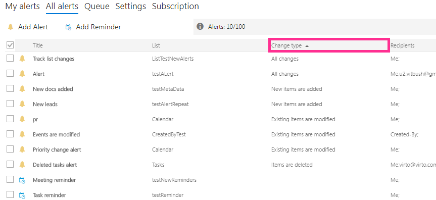
Task: Open the Queue tab
Action: (97, 6)
